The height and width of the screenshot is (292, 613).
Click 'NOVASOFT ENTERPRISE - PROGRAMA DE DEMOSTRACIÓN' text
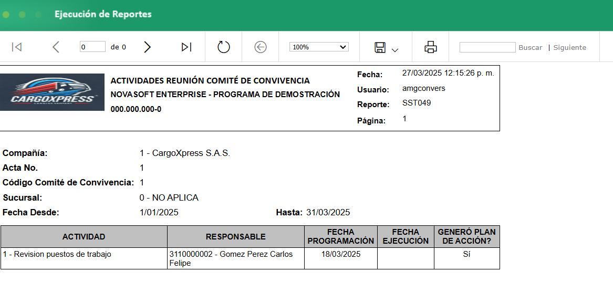(225, 95)
